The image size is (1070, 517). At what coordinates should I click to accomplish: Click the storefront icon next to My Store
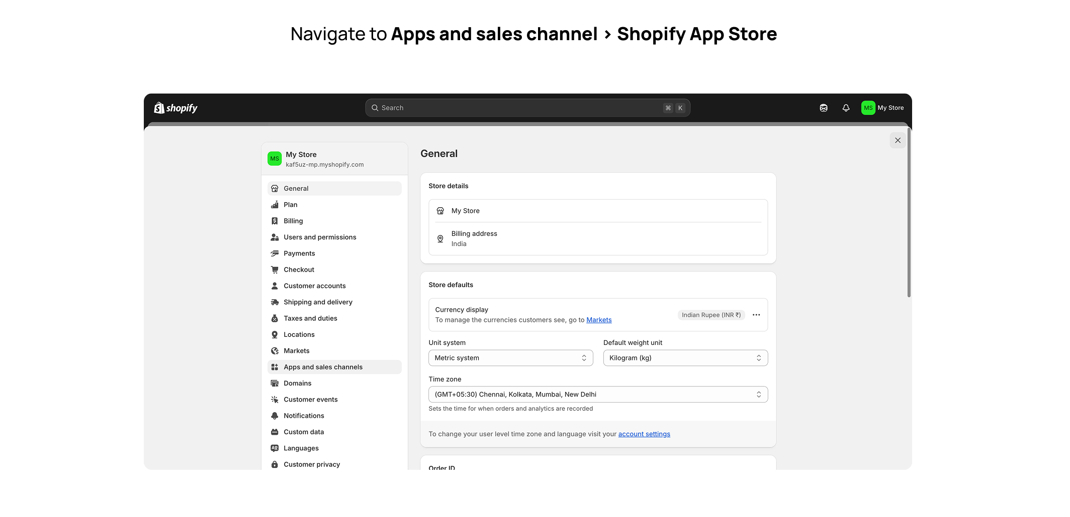(440, 211)
